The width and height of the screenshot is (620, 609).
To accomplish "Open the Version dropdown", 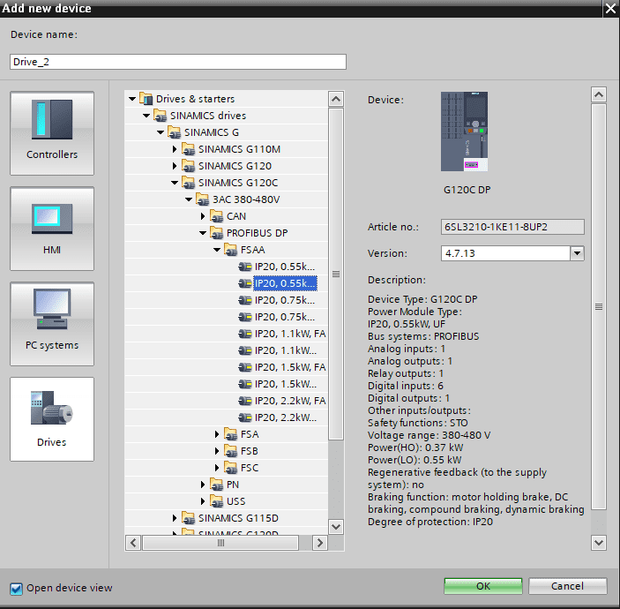I will coord(577,253).
